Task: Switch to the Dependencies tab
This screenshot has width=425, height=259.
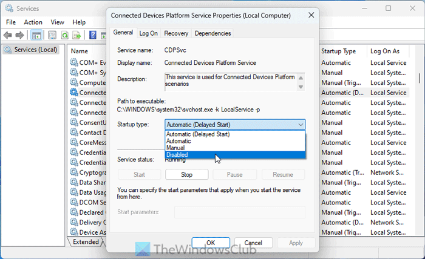Action: [x=212, y=33]
